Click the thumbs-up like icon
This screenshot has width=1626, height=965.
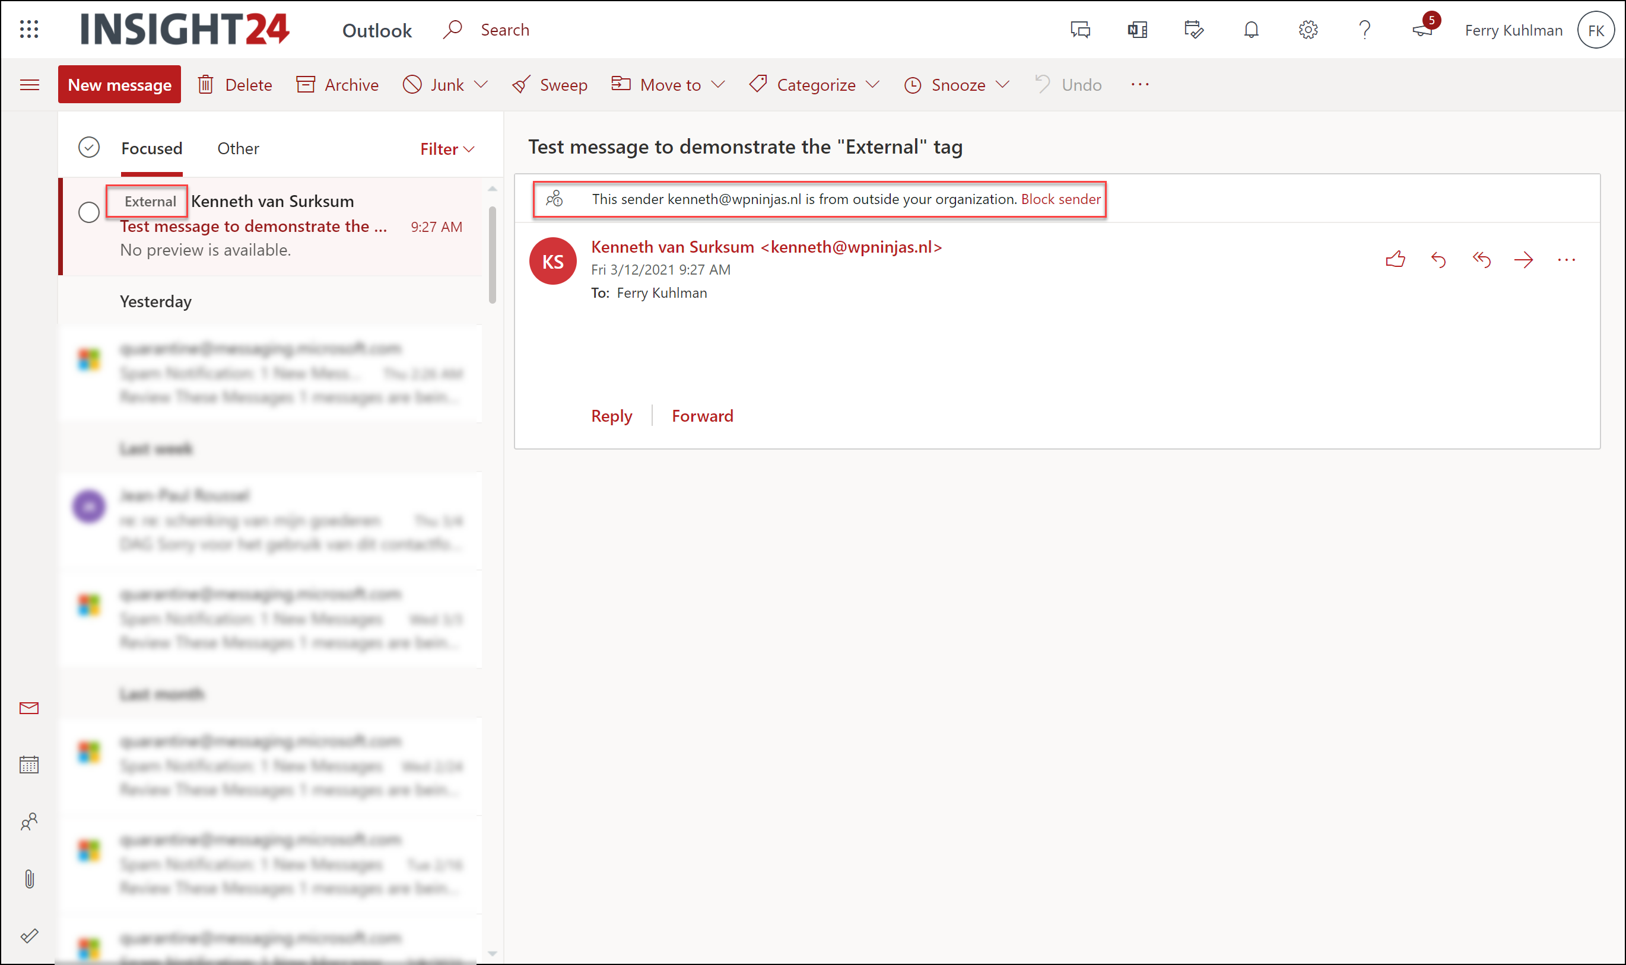(1395, 260)
